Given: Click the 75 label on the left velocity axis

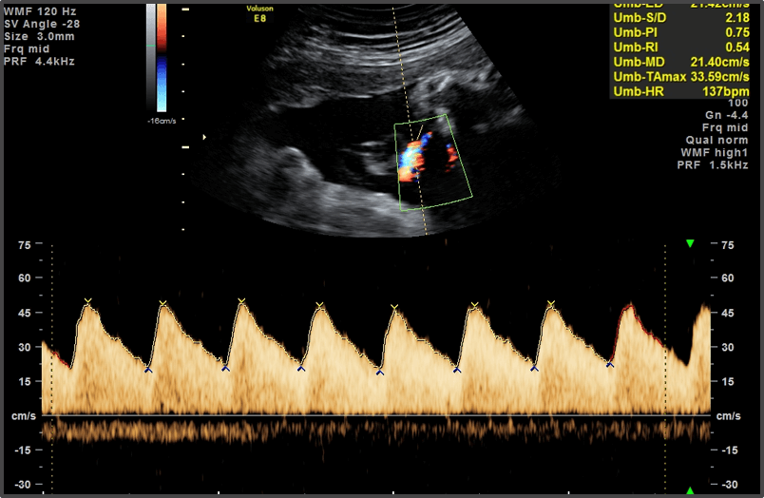Looking at the screenshot, I should tap(25, 245).
